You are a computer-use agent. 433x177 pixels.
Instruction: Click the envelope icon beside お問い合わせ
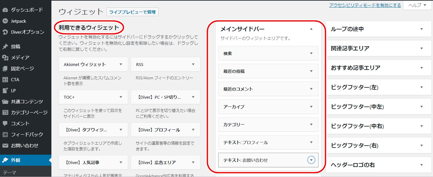click(5, 146)
